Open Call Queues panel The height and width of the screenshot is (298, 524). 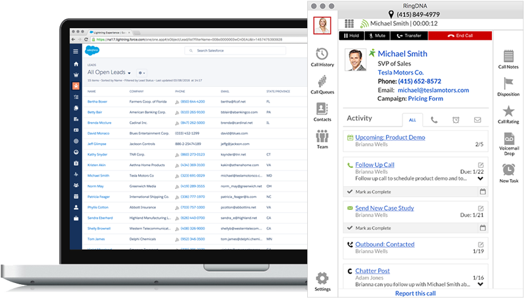click(x=322, y=85)
